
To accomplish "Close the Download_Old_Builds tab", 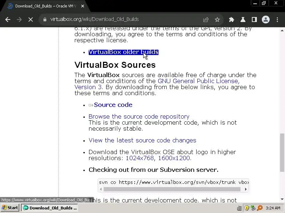I will (83, 6).
